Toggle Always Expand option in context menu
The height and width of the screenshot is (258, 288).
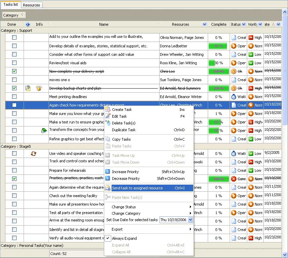click(x=124, y=238)
